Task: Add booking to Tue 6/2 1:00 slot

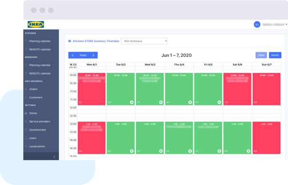Action: (x=132, y=151)
